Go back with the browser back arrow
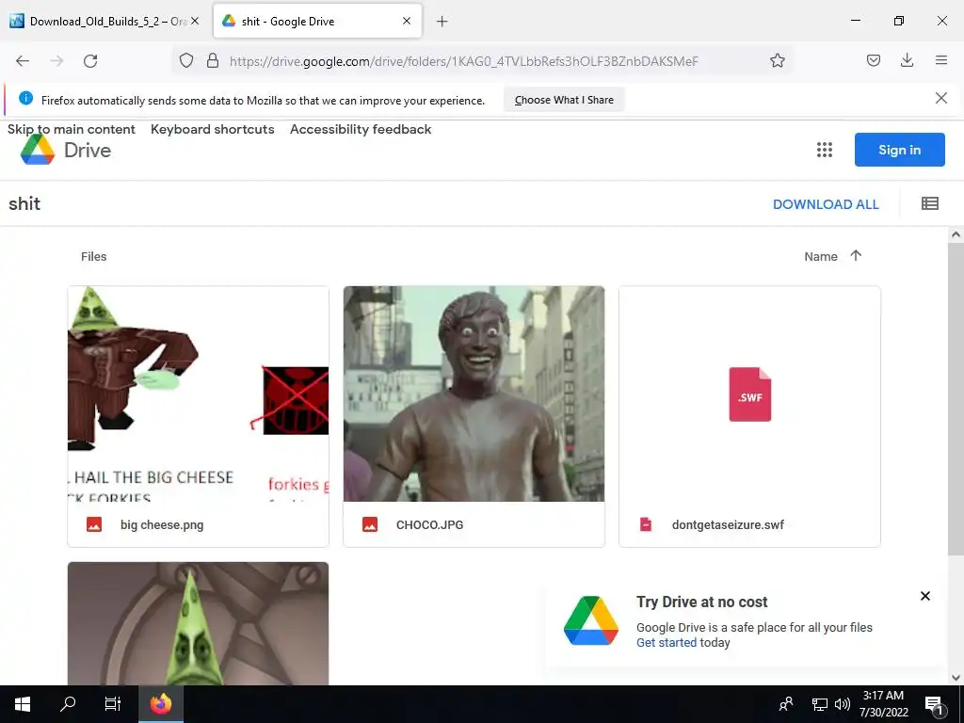This screenshot has width=964, height=723. click(x=23, y=61)
